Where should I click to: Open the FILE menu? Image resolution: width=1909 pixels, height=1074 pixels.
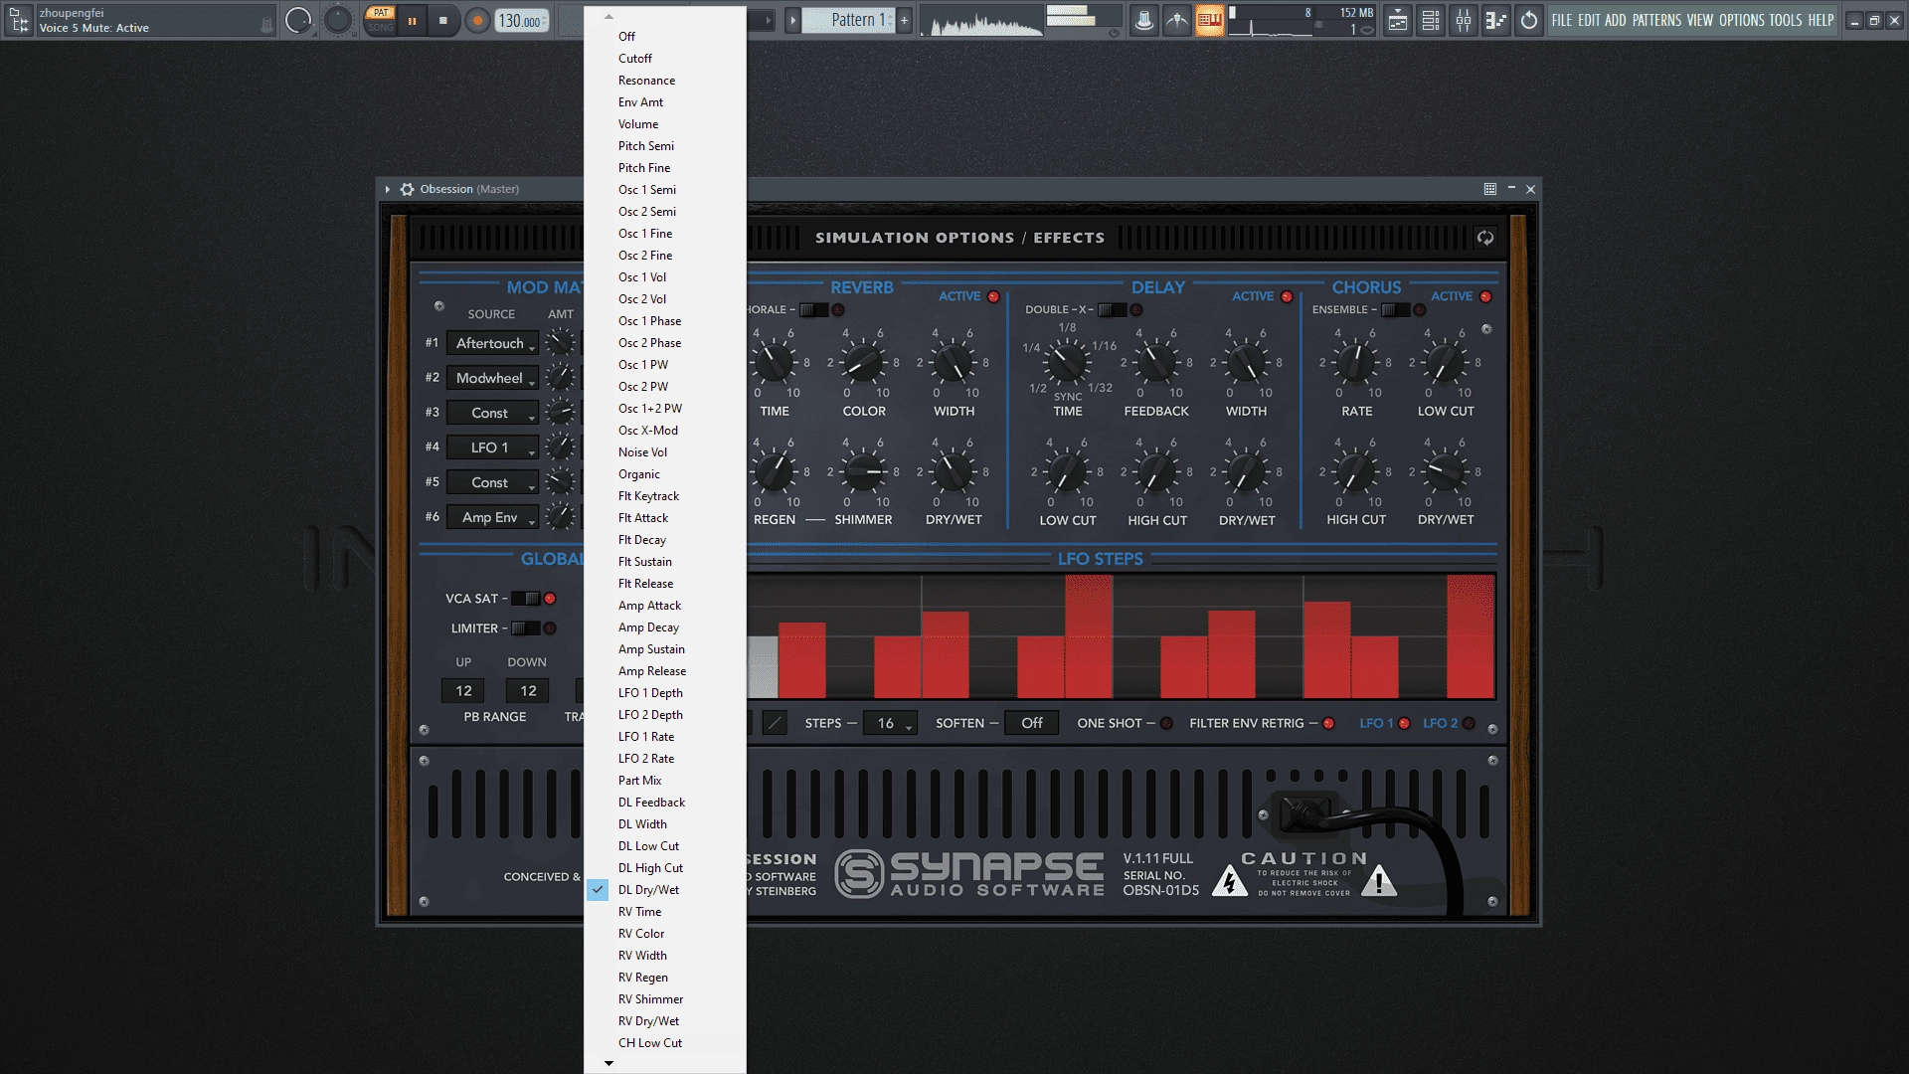coord(1562,20)
